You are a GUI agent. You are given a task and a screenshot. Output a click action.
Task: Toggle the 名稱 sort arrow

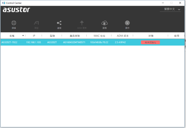click(x=23, y=35)
